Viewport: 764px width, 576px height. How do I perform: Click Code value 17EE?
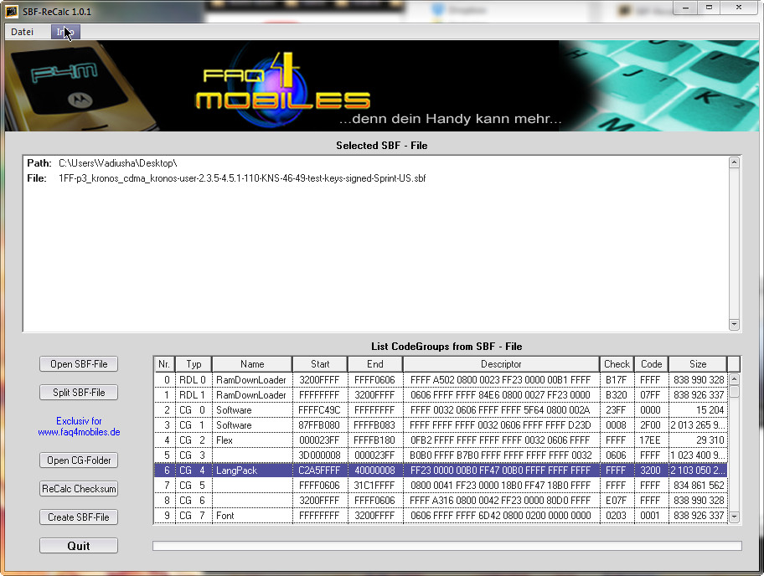pos(650,440)
